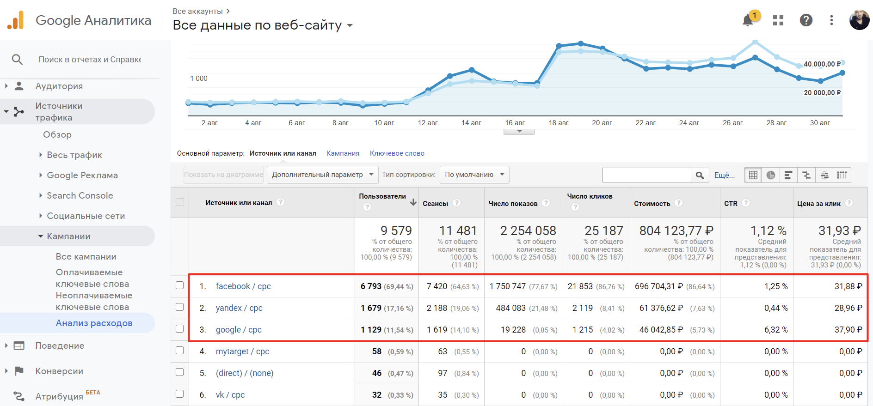Click the Поиск в отчетах и Справке field
873x406 pixels.
pos(90,60)
